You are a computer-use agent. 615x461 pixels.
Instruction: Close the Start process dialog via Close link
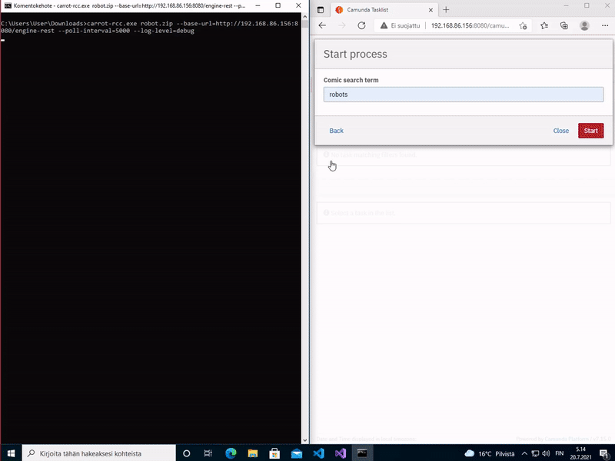coord(561,131)
